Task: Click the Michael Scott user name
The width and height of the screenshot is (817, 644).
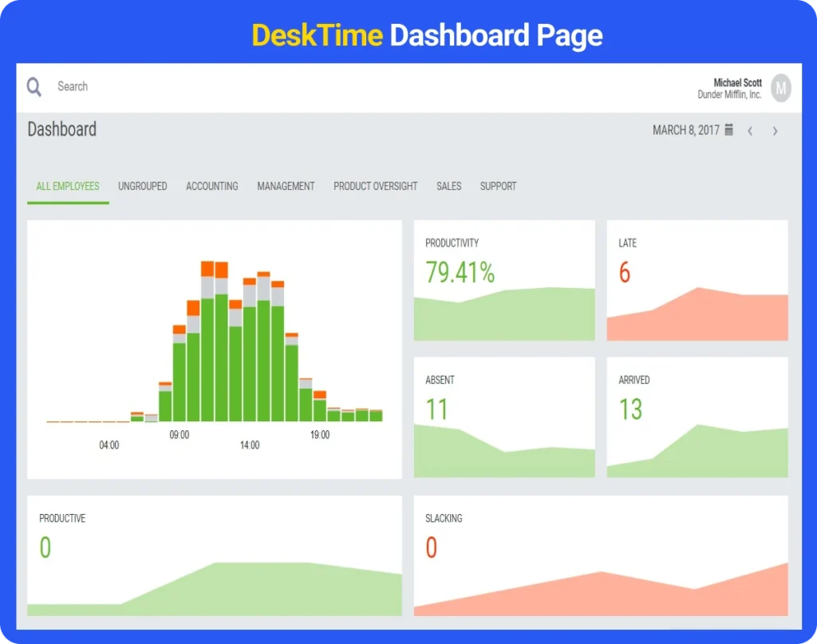Action: click(737, 82)
